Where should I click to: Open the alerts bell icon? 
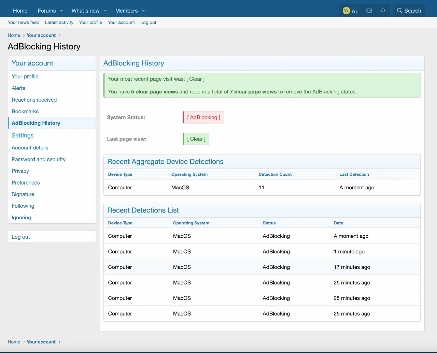(x=383, y=11)
